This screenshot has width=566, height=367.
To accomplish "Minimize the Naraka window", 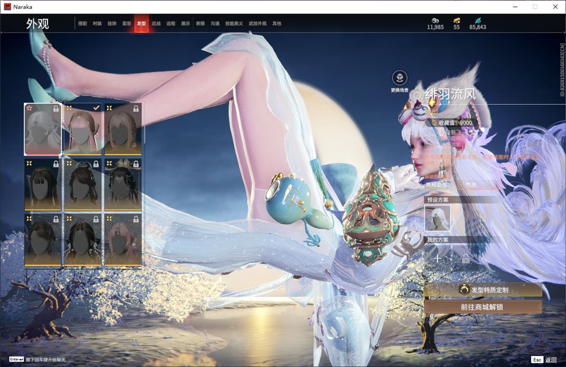I will tap(515, 7).
